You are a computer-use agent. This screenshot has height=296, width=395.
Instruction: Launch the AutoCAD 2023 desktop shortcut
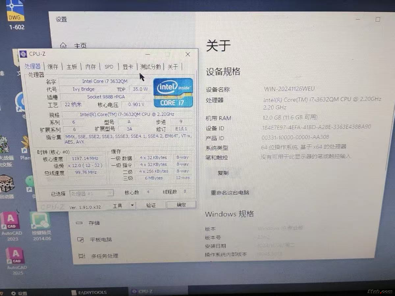(12, 226)
